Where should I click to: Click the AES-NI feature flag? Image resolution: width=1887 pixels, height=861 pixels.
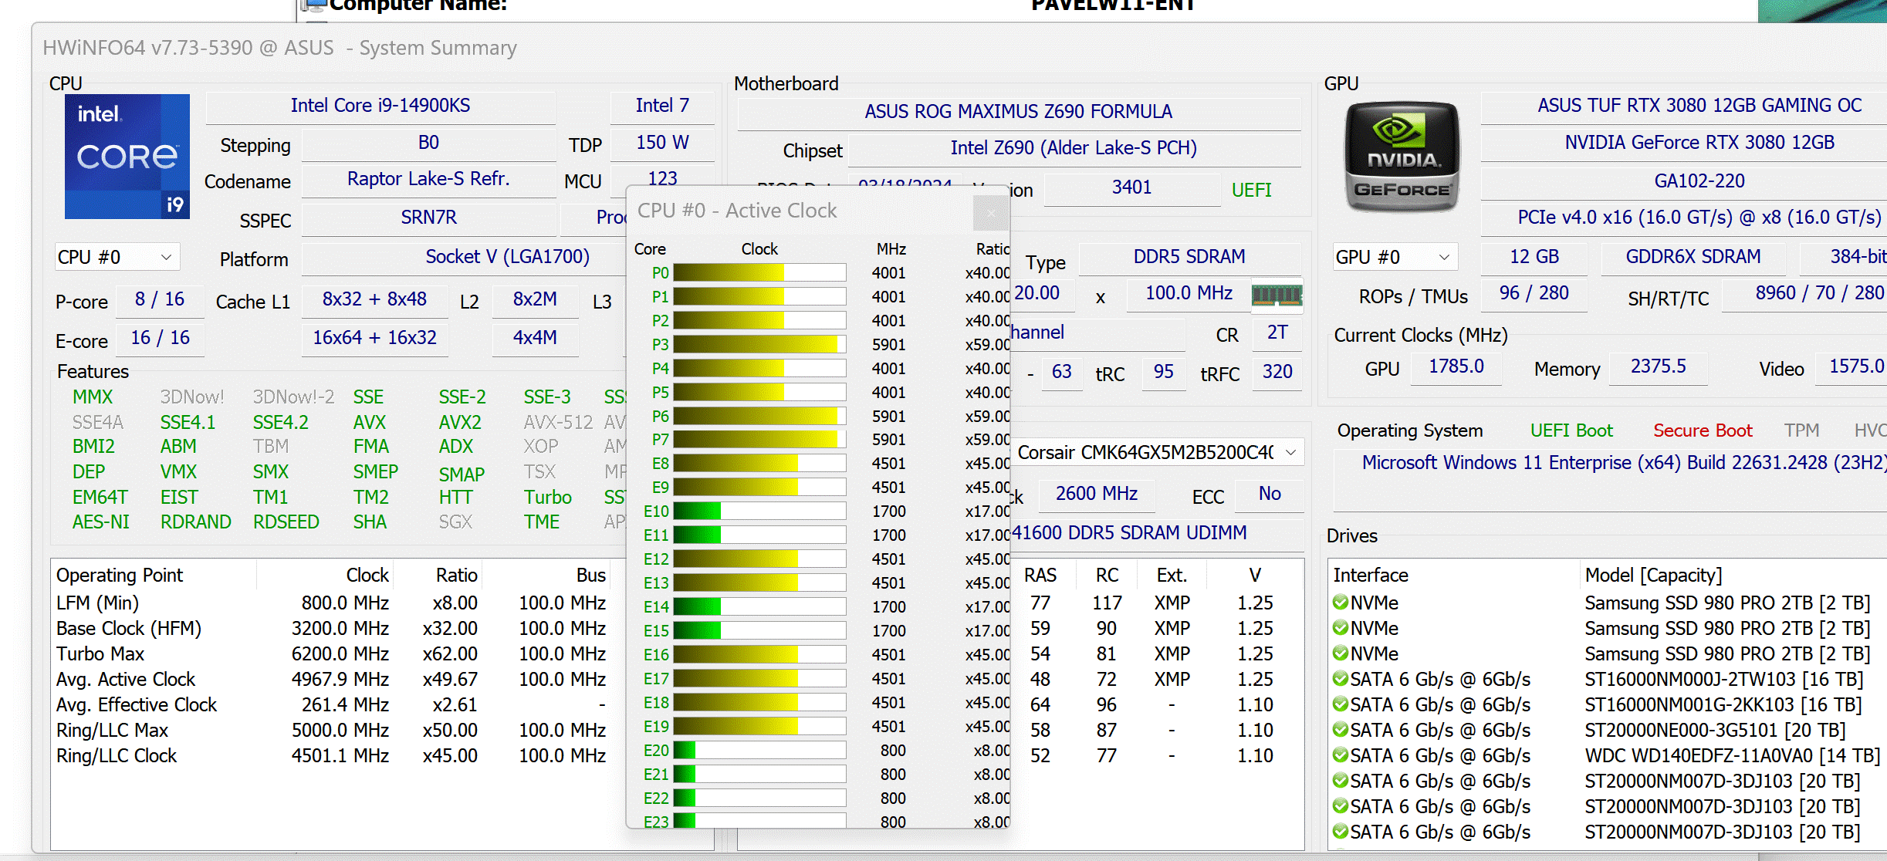pyautogui.click(x=101, y=522)
